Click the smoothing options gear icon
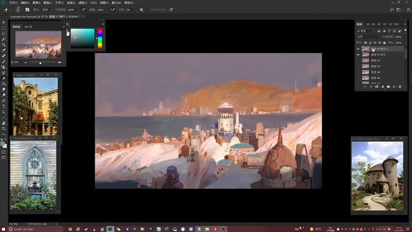This screenshot has width=412, height=232. [142, 10]
